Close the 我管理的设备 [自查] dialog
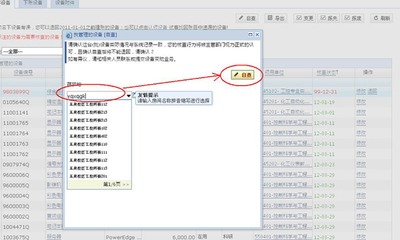The image size is (400, 240). 257,35
